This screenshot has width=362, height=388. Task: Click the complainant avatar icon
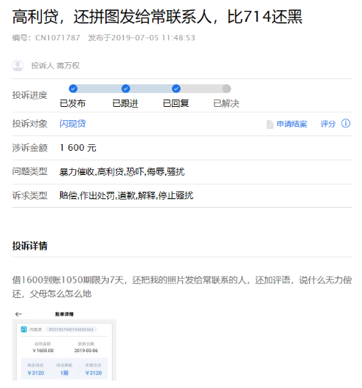coord(18,66)
